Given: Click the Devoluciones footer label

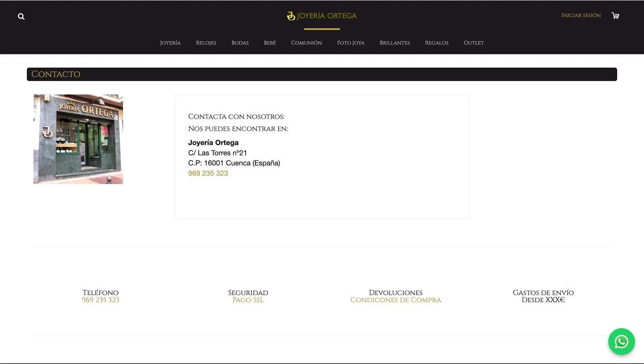Looking at the screenshot, I should 396,293.
